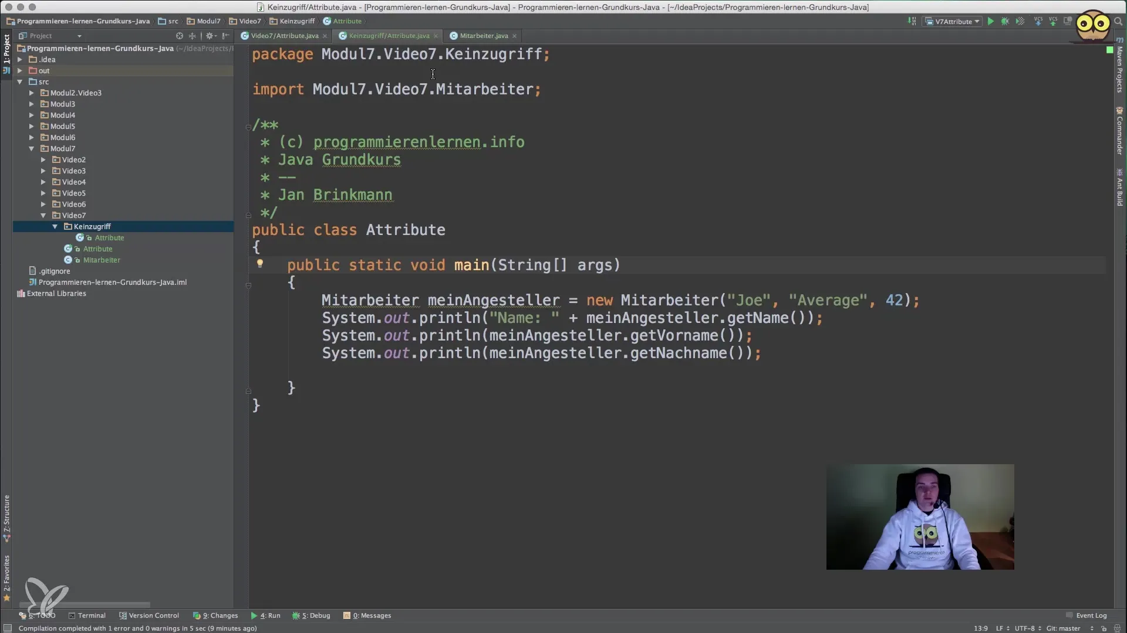
Task: Collapse the Modul7 folder arrow
Action: point(32,148)
